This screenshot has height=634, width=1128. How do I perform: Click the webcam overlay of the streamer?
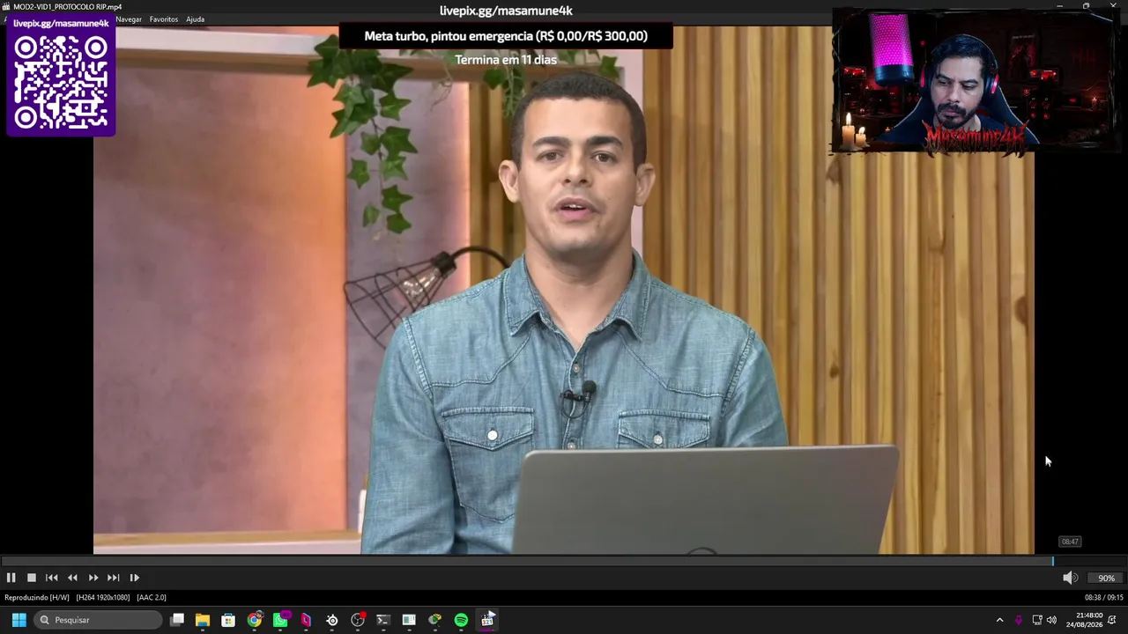click(975, 82)
